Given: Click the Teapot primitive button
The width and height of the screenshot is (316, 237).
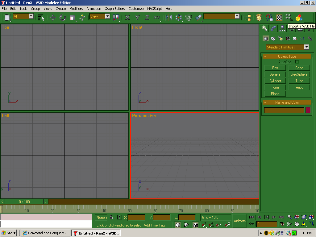Looking at the screenshot, I should 299,87.
